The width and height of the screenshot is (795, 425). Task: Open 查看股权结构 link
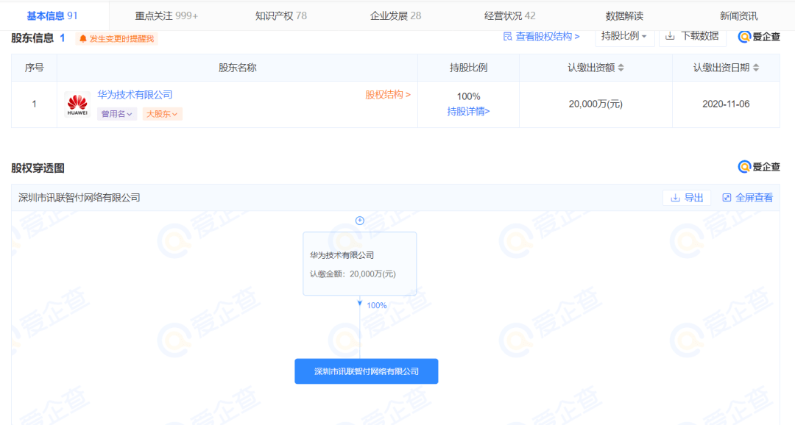(541, 36)
